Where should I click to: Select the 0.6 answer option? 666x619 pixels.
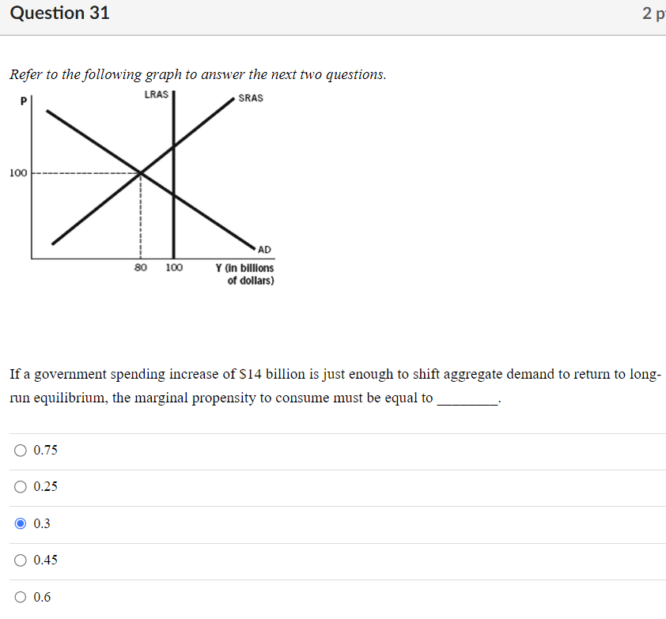pos(20,597)
